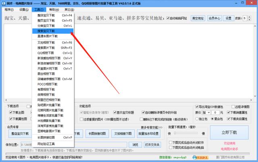Click the 更多专享功能>>> link
The height and width of the screenshot is (162, 258).
coord(152,127)
